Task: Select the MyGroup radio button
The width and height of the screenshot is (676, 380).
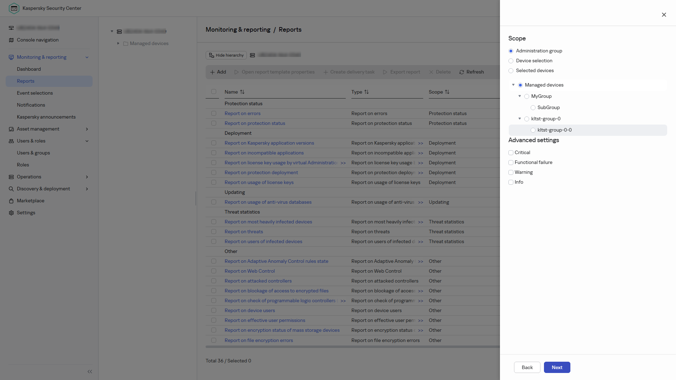Action: pos(527,96)
